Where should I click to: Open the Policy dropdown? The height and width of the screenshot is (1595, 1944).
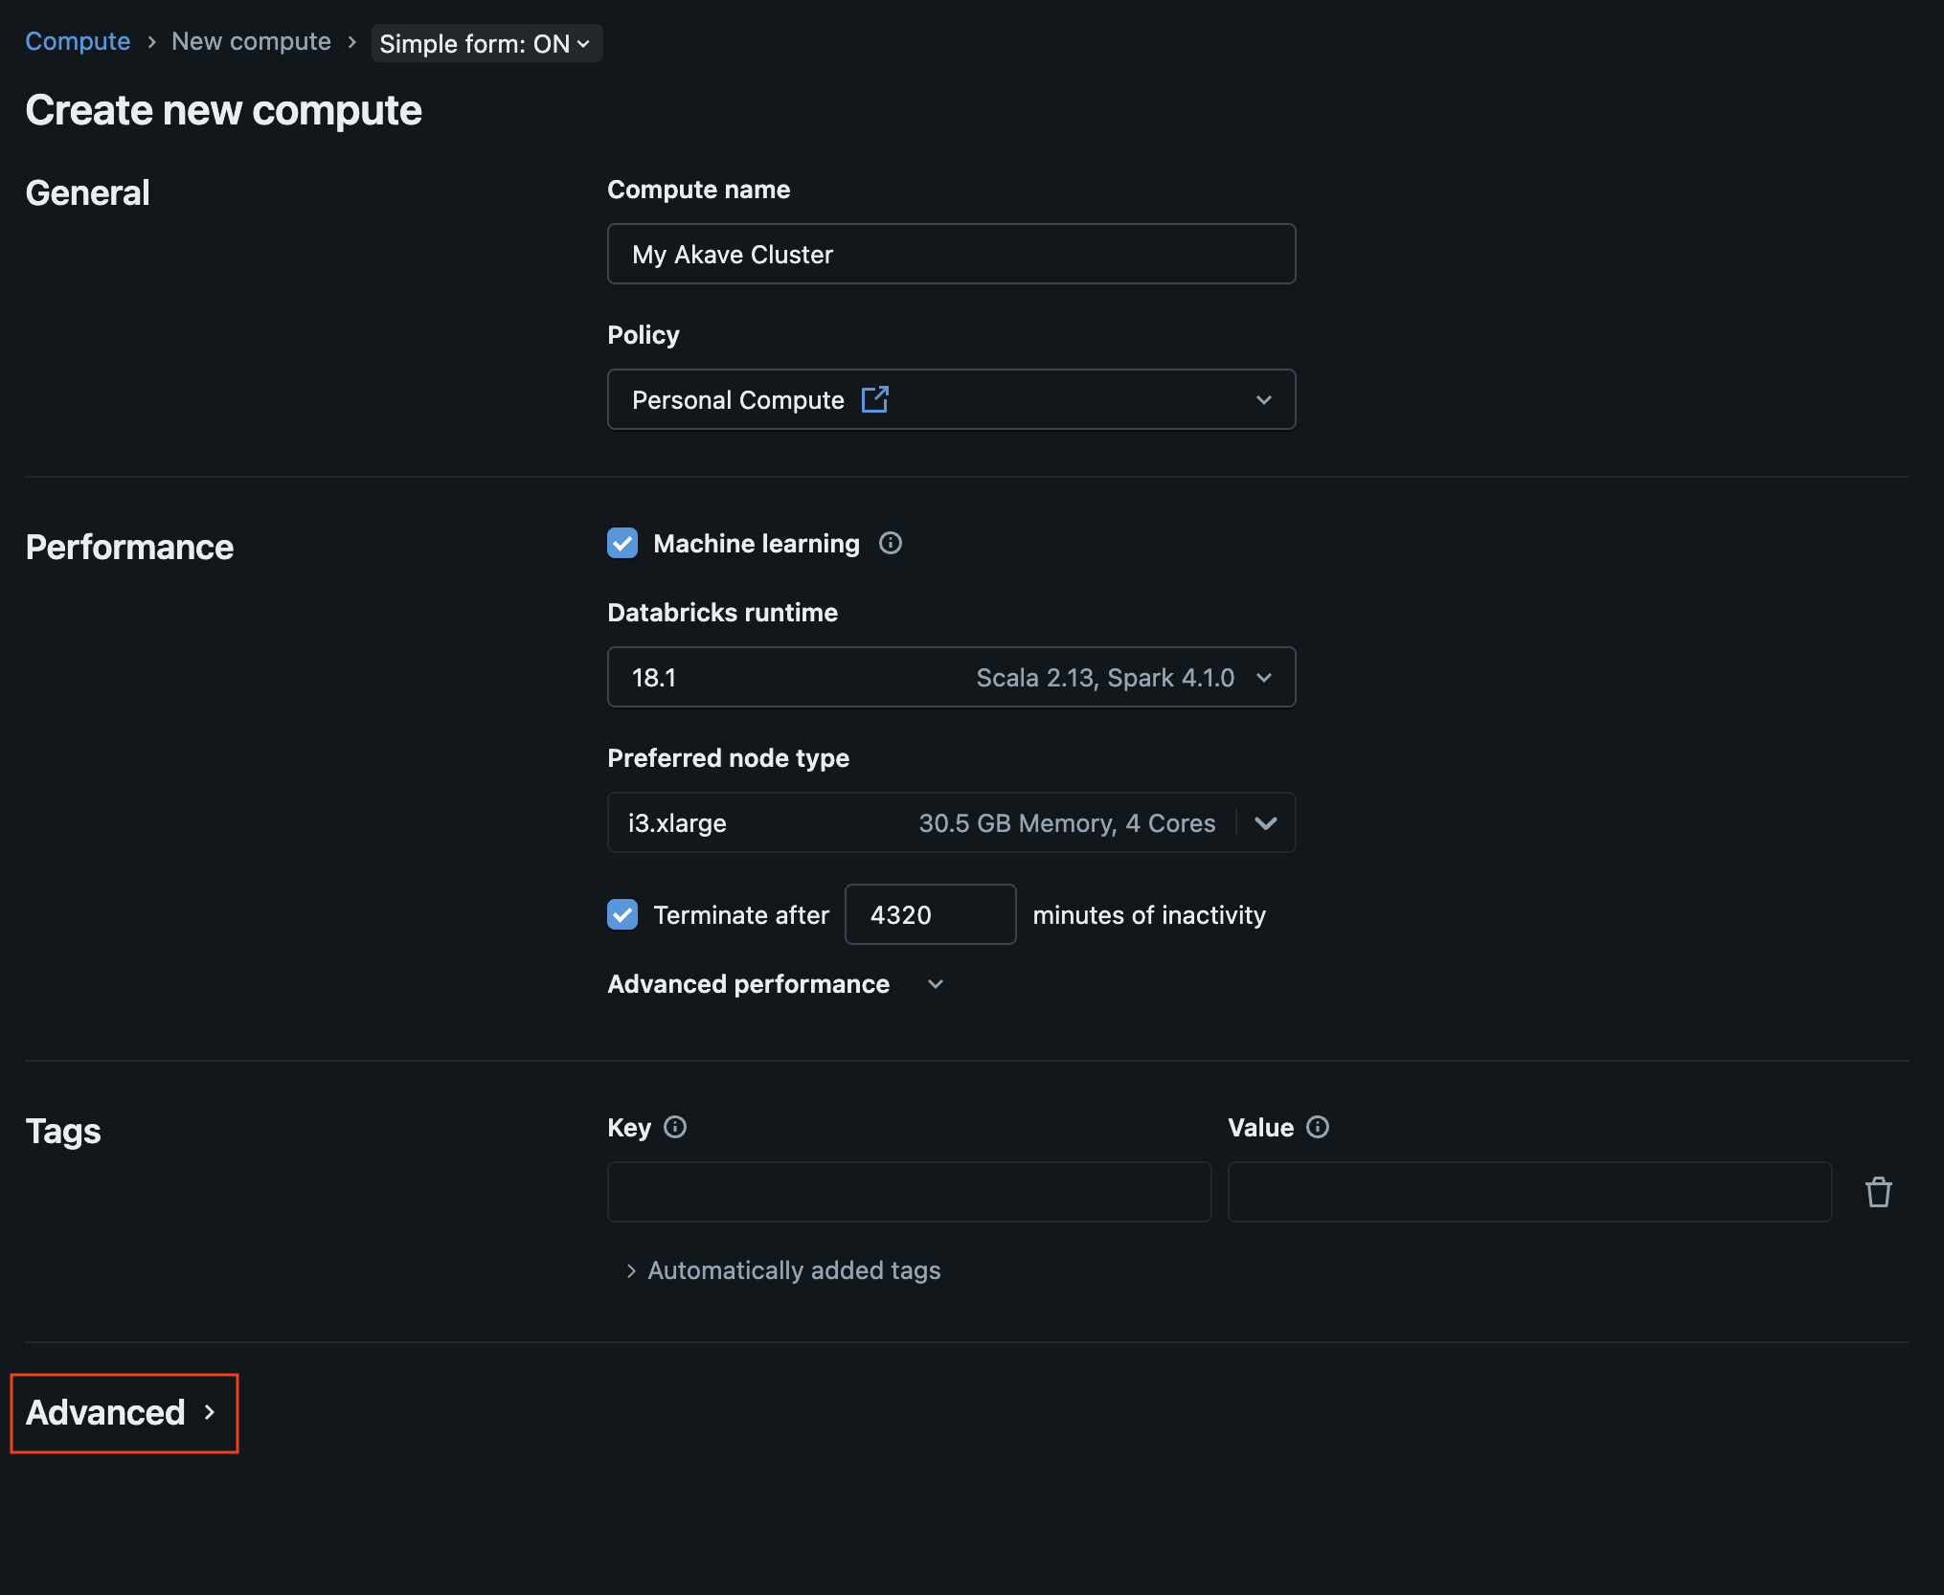click(x=1264, y=399)
